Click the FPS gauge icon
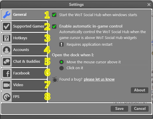This screenshot has width=153, height=119. pos(6,97)
